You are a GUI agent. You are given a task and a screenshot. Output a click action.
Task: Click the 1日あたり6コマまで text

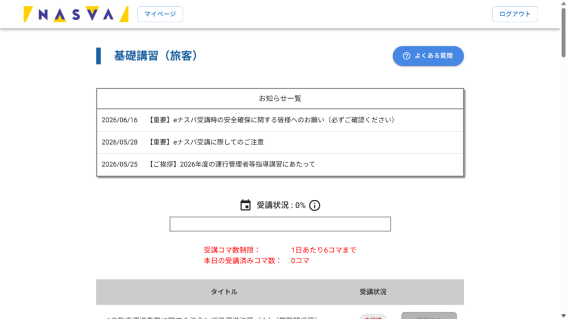323,250
